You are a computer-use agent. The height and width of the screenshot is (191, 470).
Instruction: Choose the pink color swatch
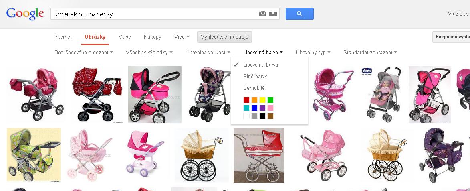coord(270,108)
